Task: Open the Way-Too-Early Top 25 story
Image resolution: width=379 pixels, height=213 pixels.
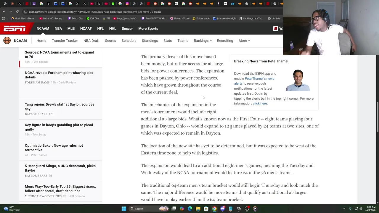Action: 60,189
